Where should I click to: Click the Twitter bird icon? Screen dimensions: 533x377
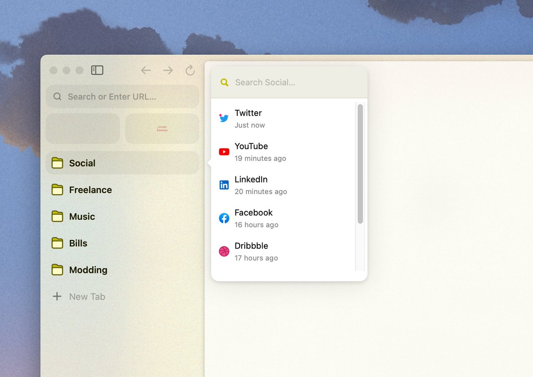point(224,118)
